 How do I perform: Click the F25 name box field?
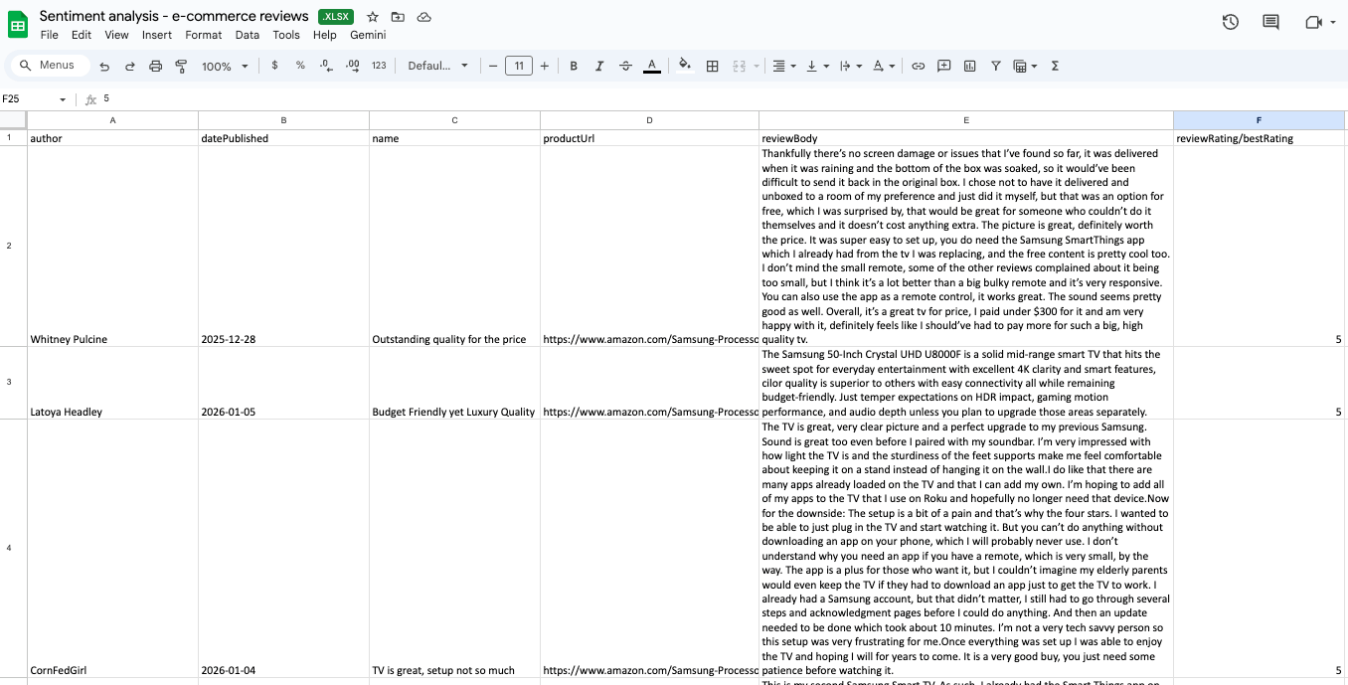click(28, 99)
